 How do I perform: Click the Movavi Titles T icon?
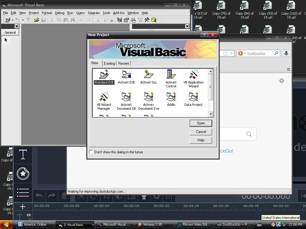(x=23, y=155)
